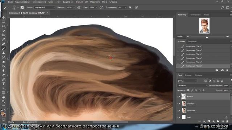The image size is (232, 130).
Task: Open the brush preset picker arrow
Action: coord(18,7)
